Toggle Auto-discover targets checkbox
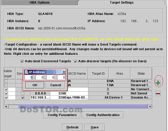168x131 pixels. [x=76, y=61]
